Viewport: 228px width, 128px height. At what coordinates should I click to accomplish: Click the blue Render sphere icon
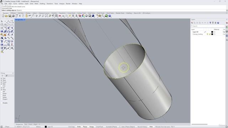tap(93, 16)
